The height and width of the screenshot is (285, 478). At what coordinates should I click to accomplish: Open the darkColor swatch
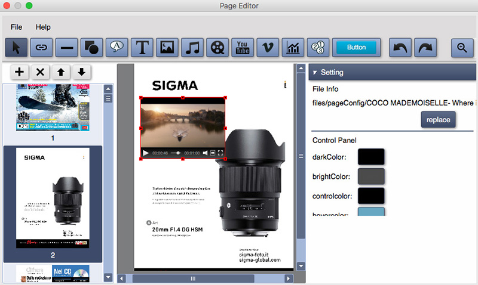[x=371, y=157]
